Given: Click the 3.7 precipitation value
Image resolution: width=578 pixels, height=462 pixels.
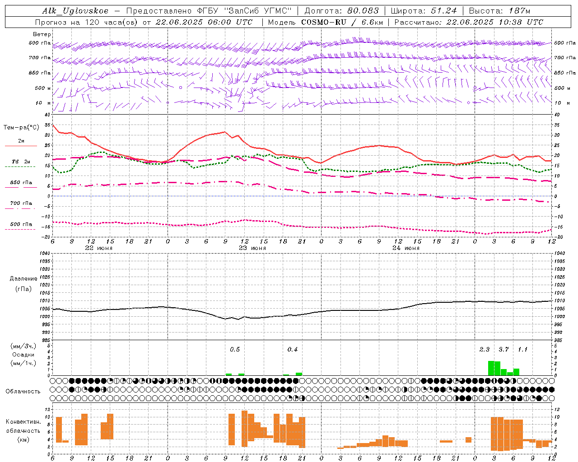Looking at the screenshot, I should [x=503, y=350].
